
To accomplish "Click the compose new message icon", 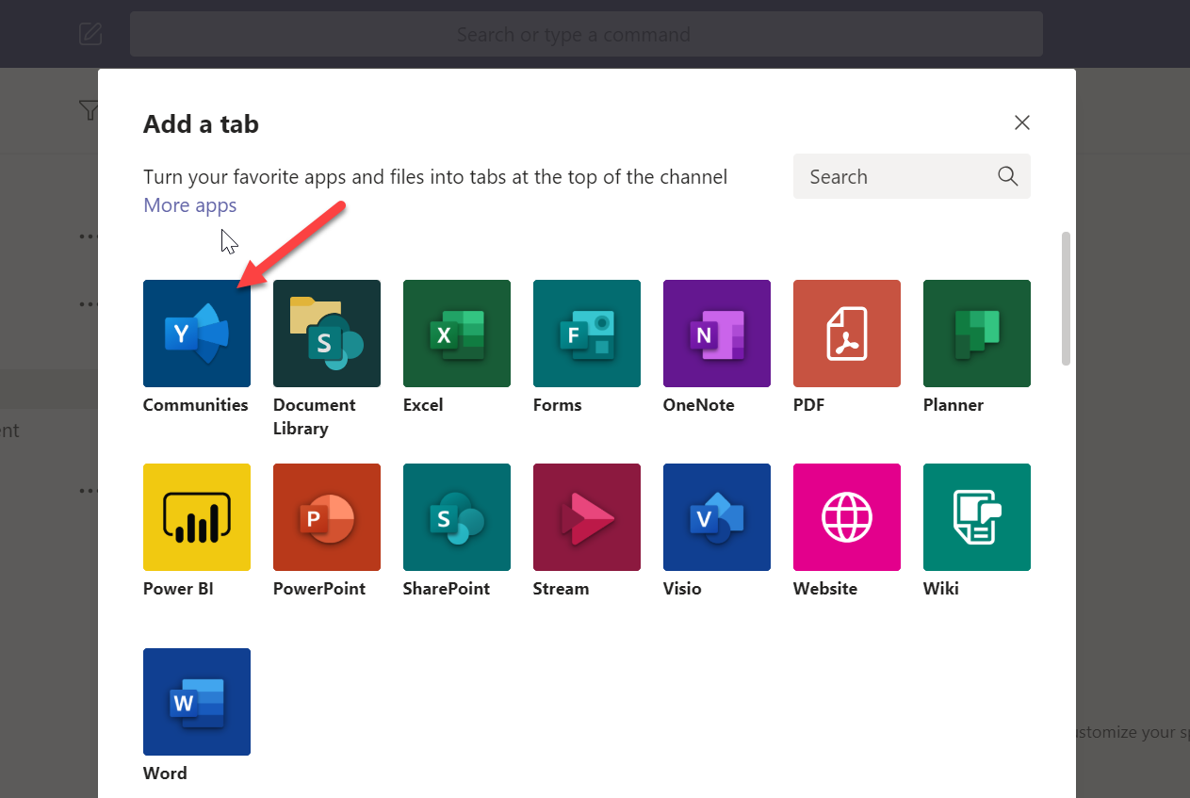I will (x=90, y=33).
